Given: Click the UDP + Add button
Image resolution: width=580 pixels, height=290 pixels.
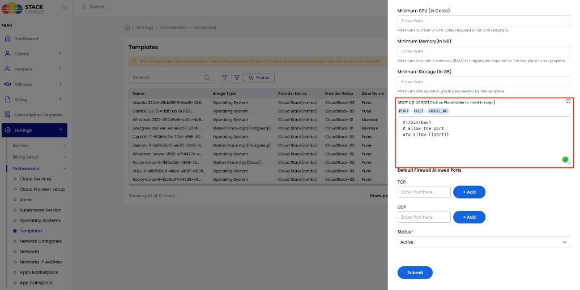Looking at the screenshot, I should click(x=469, y=217).
